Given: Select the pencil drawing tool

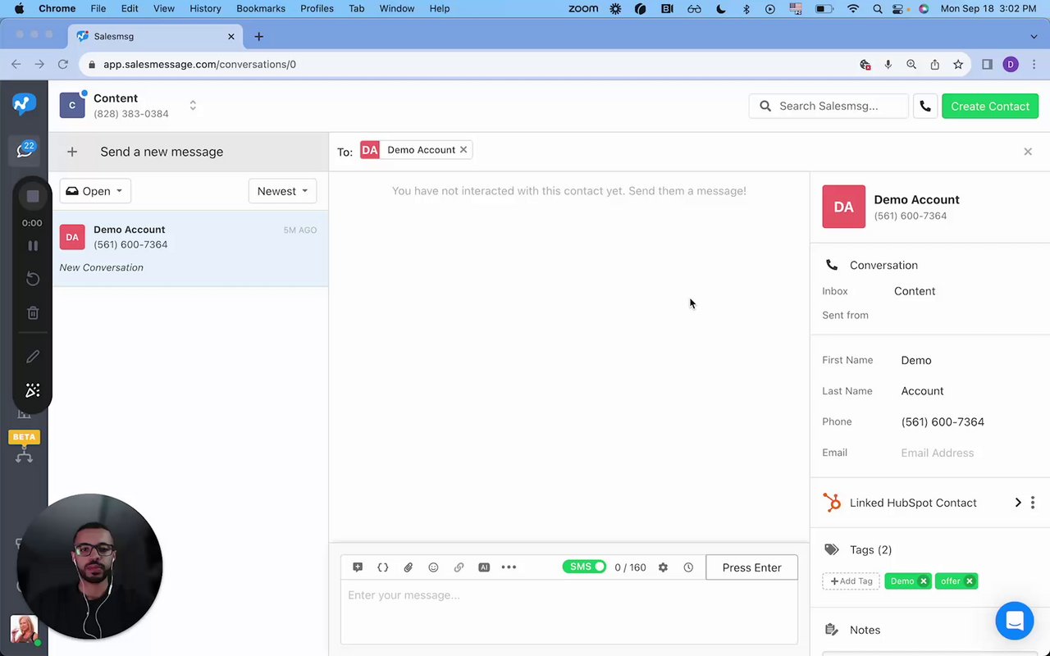Looking at the screenshot, I should click(33, 356).
